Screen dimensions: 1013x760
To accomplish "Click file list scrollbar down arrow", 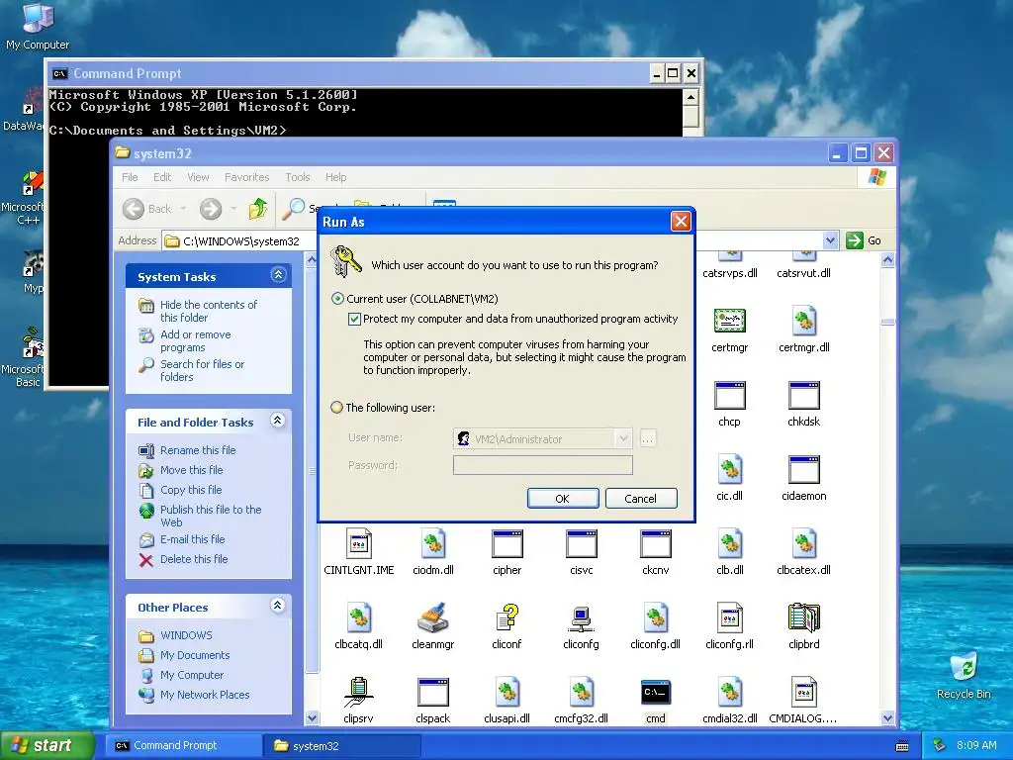I will coord(887,718).
